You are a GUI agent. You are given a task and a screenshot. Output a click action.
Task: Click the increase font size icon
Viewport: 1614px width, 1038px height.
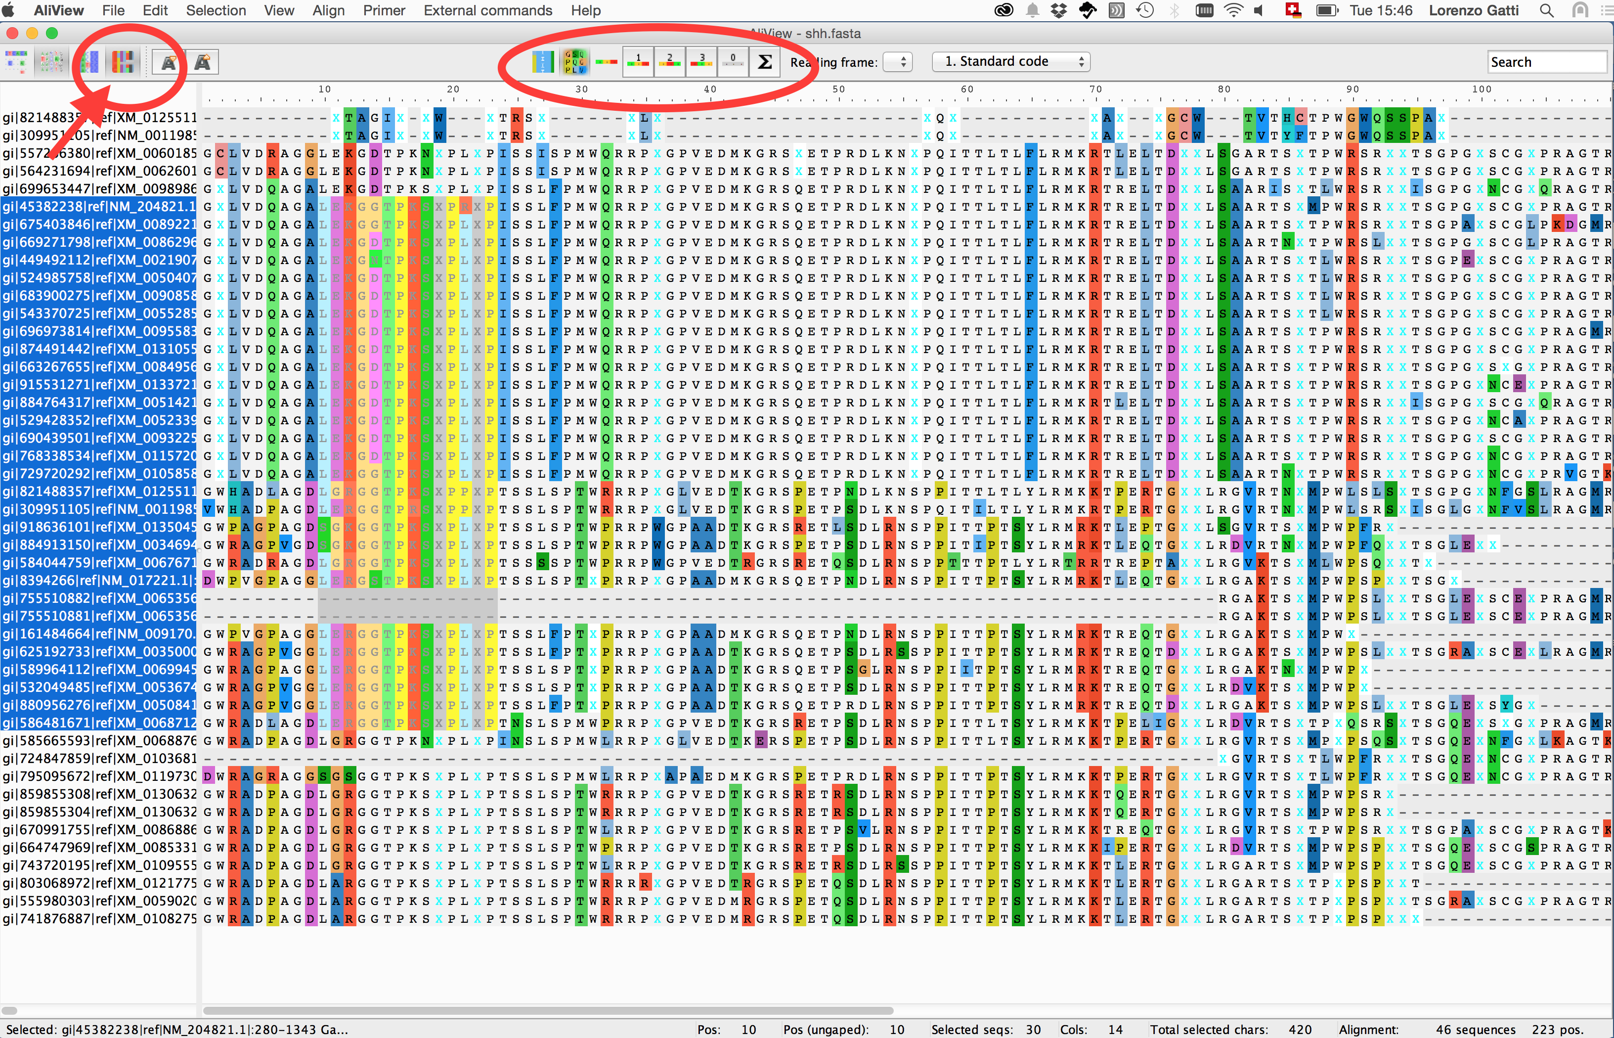[x=202, y=63]
